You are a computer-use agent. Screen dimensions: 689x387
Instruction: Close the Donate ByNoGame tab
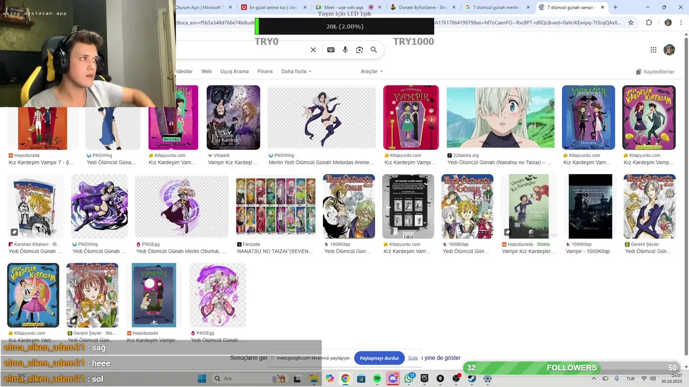tap(453, 8)
